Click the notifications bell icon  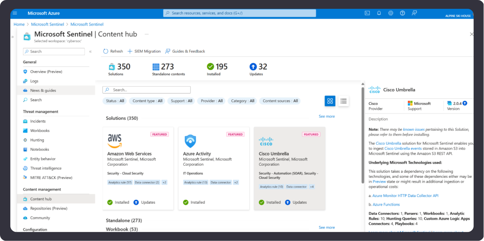379,13
